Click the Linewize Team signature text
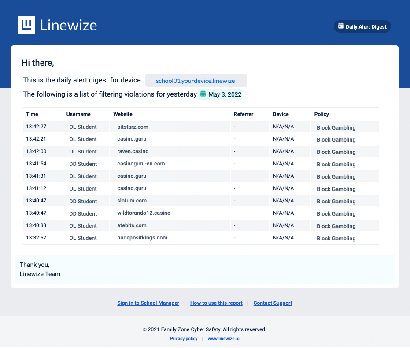The width and height of the screenshot is (410, 348). click(x=40, y=274)
